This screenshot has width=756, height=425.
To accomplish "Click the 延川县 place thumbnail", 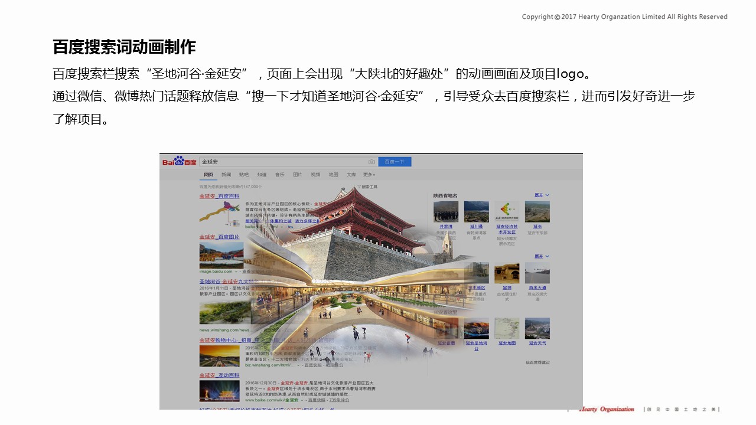I will click(x=476, y=211).
